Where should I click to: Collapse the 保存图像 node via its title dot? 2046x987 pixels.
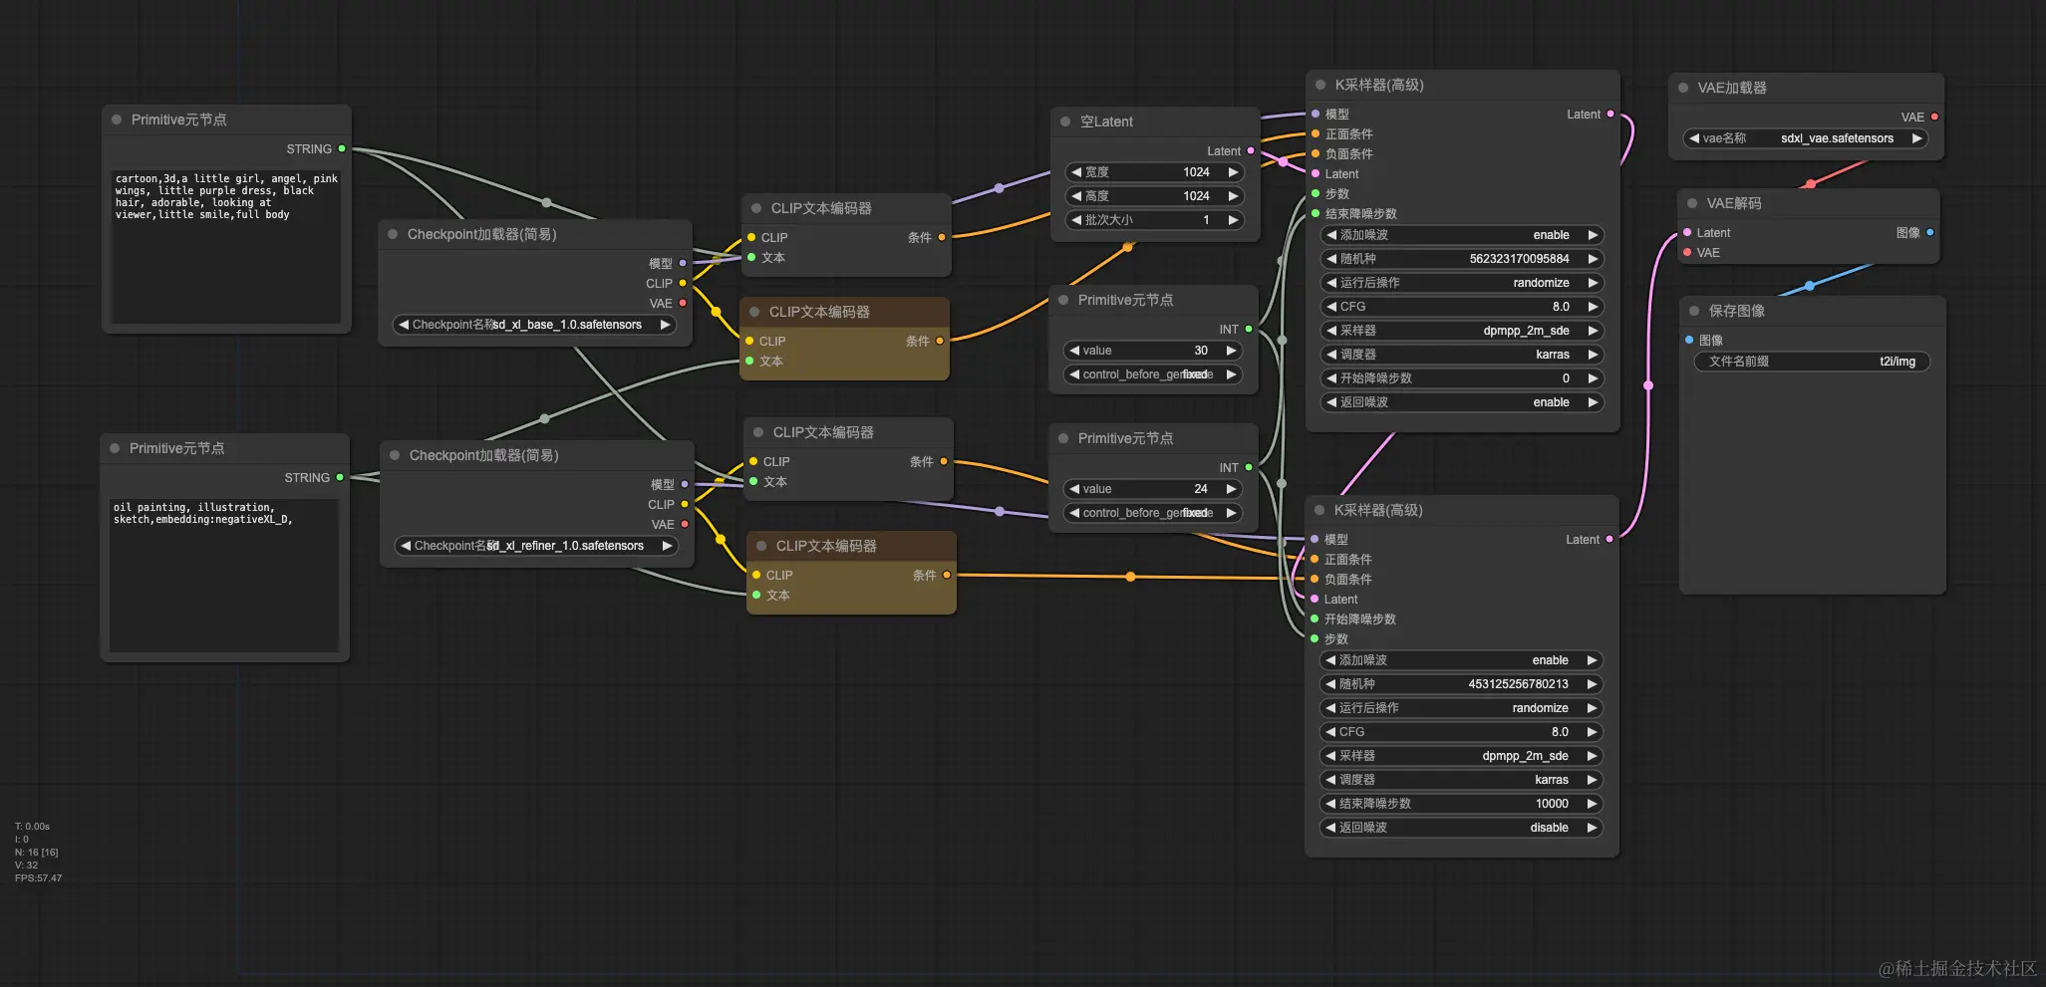coord(1694,311)
